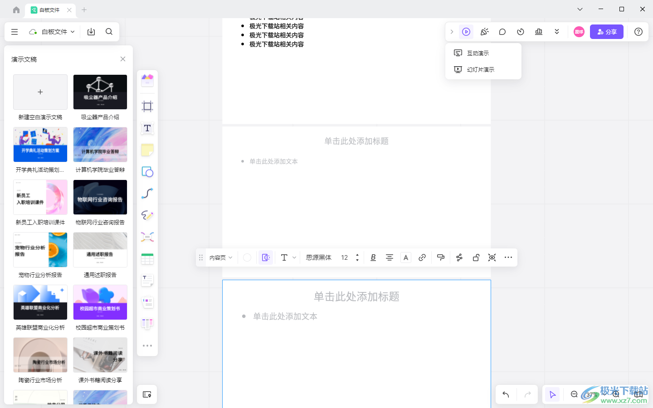The width and height of the screenshot is (653, 408).
Task: Select the frame tool in the left toolbar
Action: pyautogui.click(x=147, y=107)
